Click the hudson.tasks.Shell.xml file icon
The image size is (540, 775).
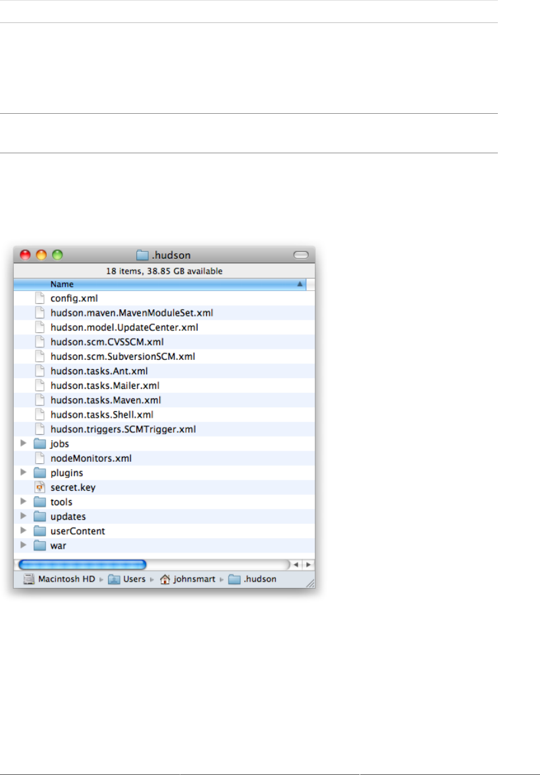[x=40, y=414]
